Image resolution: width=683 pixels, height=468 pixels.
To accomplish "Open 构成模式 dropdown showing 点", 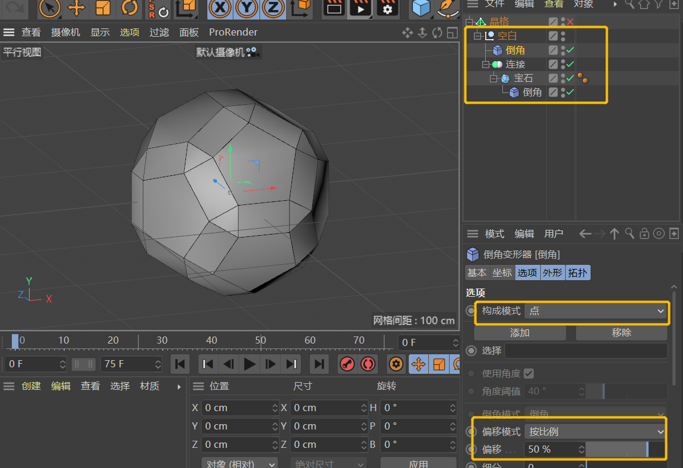I will tap(595, 311).
